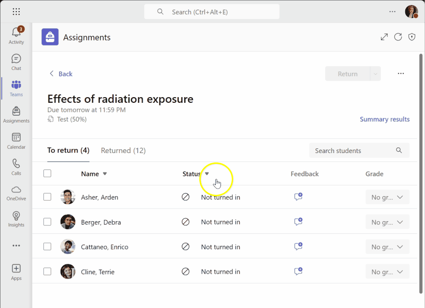Reload the Assignments tab
This screenshot has height=308, width=425.
tap(398, 37)
